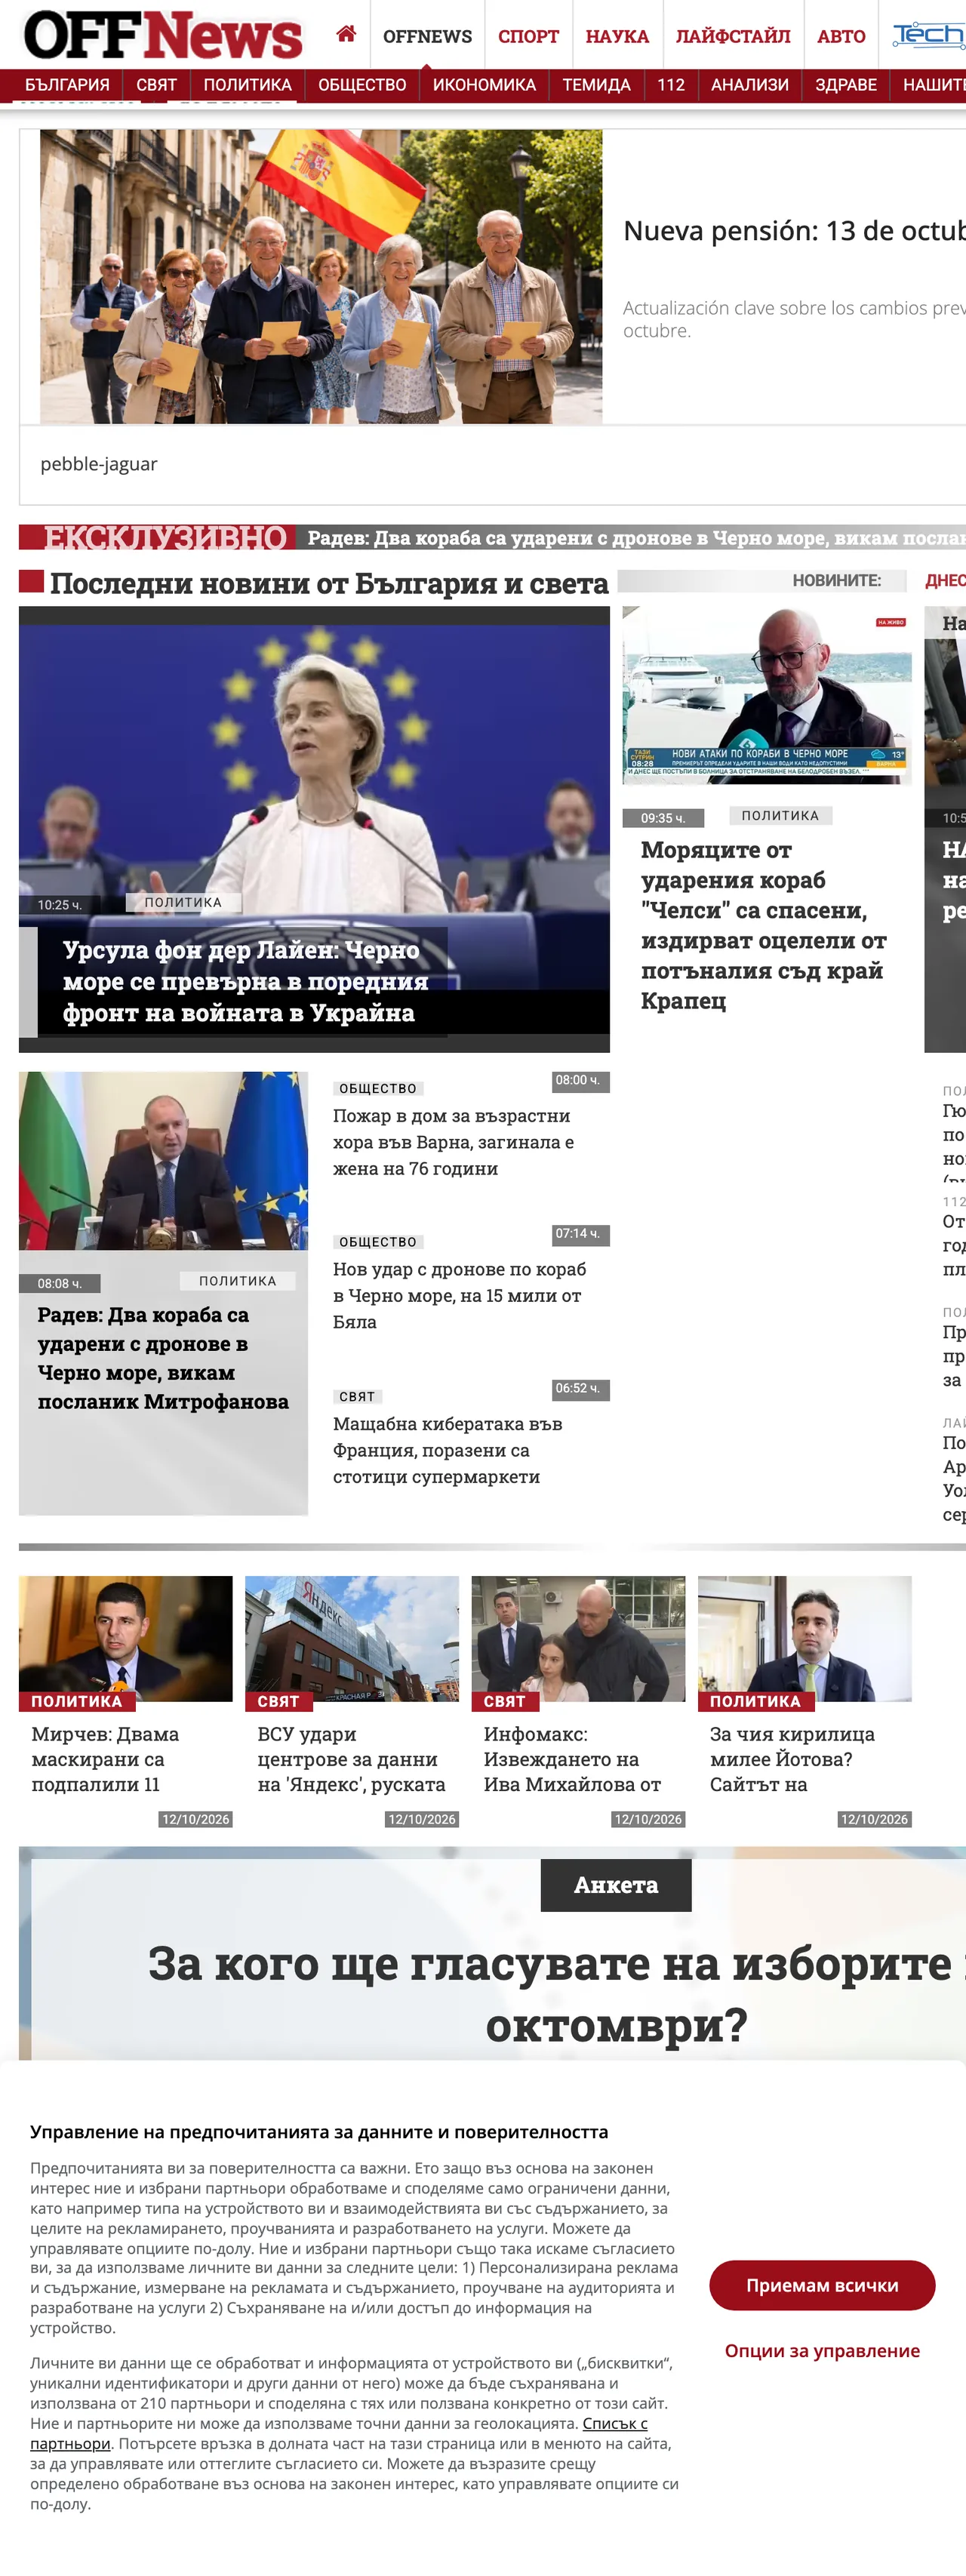The height and width of the screenshot is (2576, 966).
Task: Open the АВТО section
Action: [x=841, y=36]
